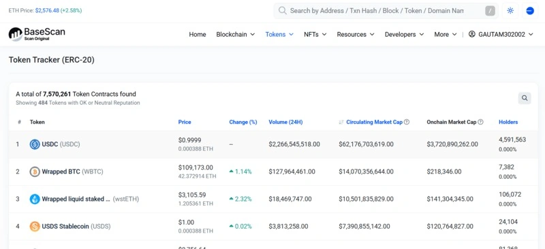Click WBTC price $109,173.00

pyautogui.click(x=196, y=168)
